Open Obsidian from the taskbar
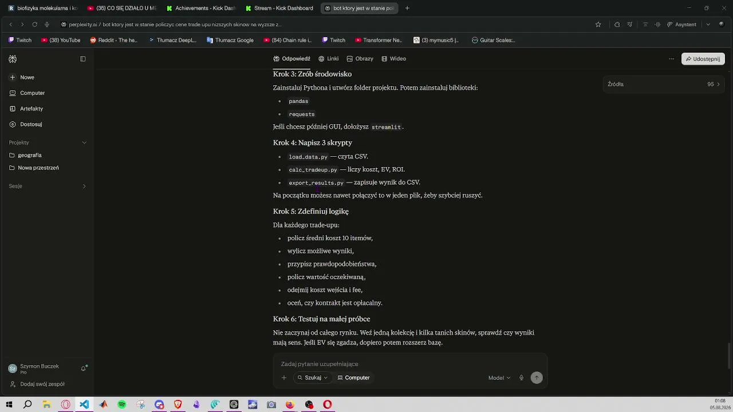733x412 pixels. (196, 405)
